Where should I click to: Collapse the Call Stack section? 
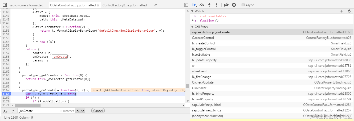pos(193,27)
